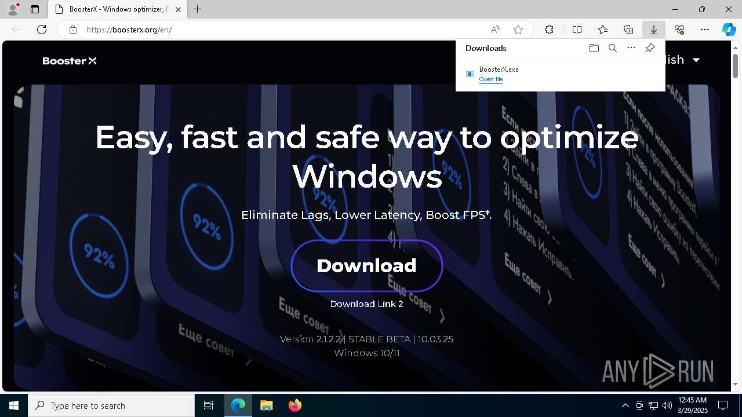Click the address bar URL field
Screen dimensions: 742x417
(278, 30)
